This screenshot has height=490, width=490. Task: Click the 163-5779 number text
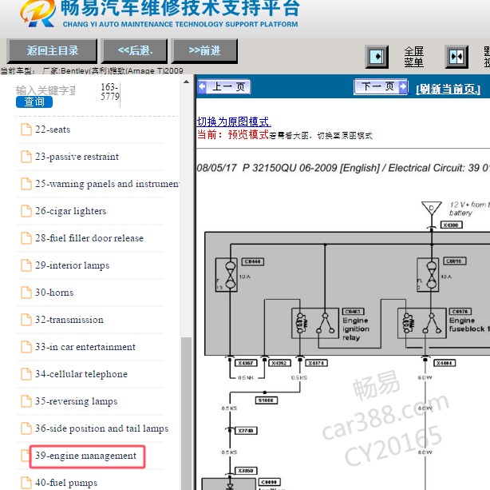tap(109, 91)
